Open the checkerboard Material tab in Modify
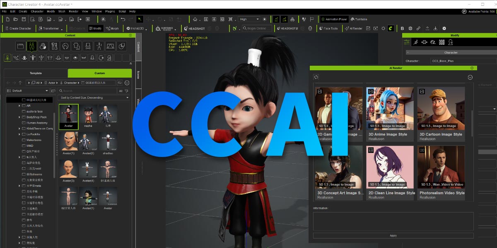The image size is (497, 248). point(442,42)
